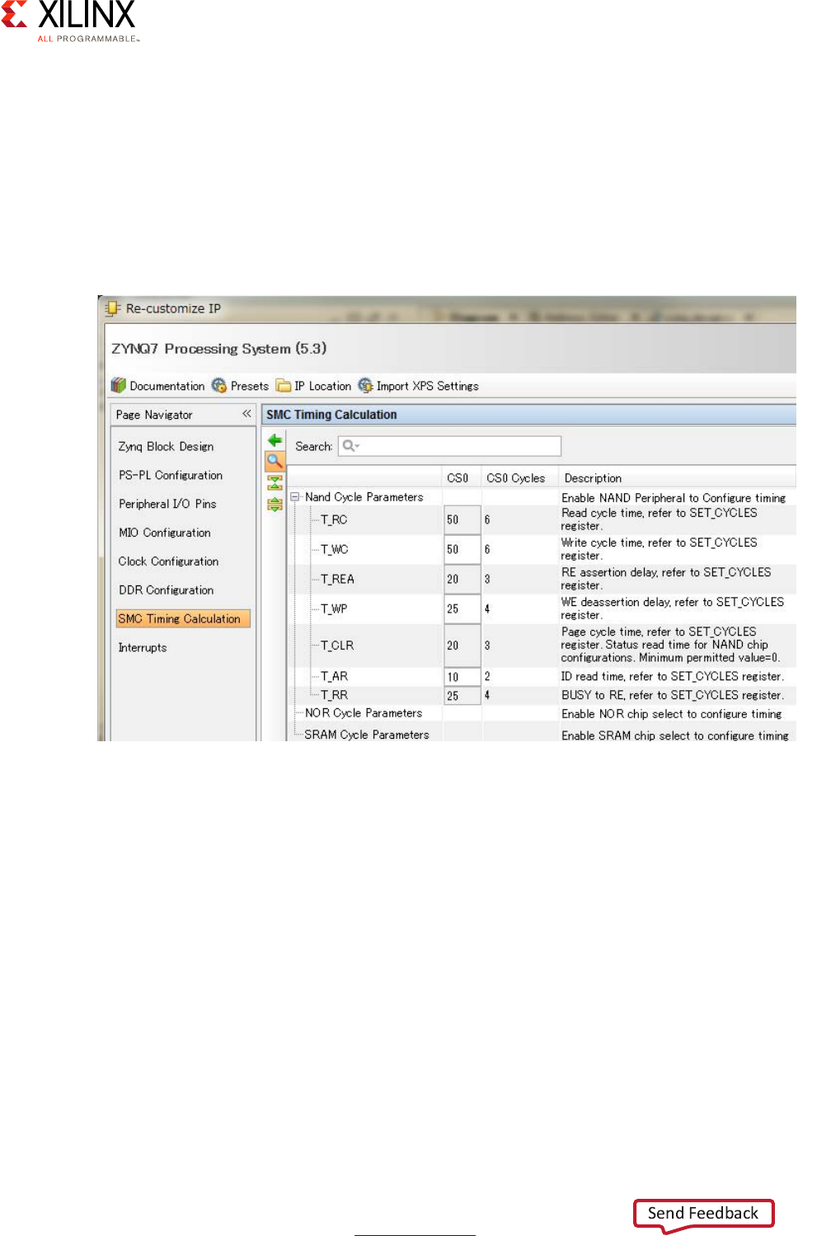The image size is (831, 1245).
Task: Edit T_WP CS0 value field
Action: (462, 609)
